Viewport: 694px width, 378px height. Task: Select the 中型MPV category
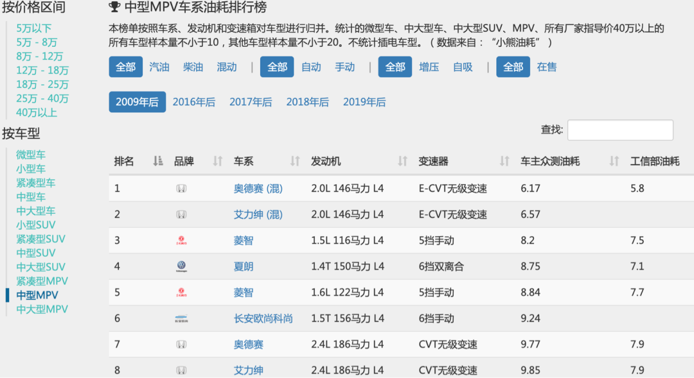[37, 295]
